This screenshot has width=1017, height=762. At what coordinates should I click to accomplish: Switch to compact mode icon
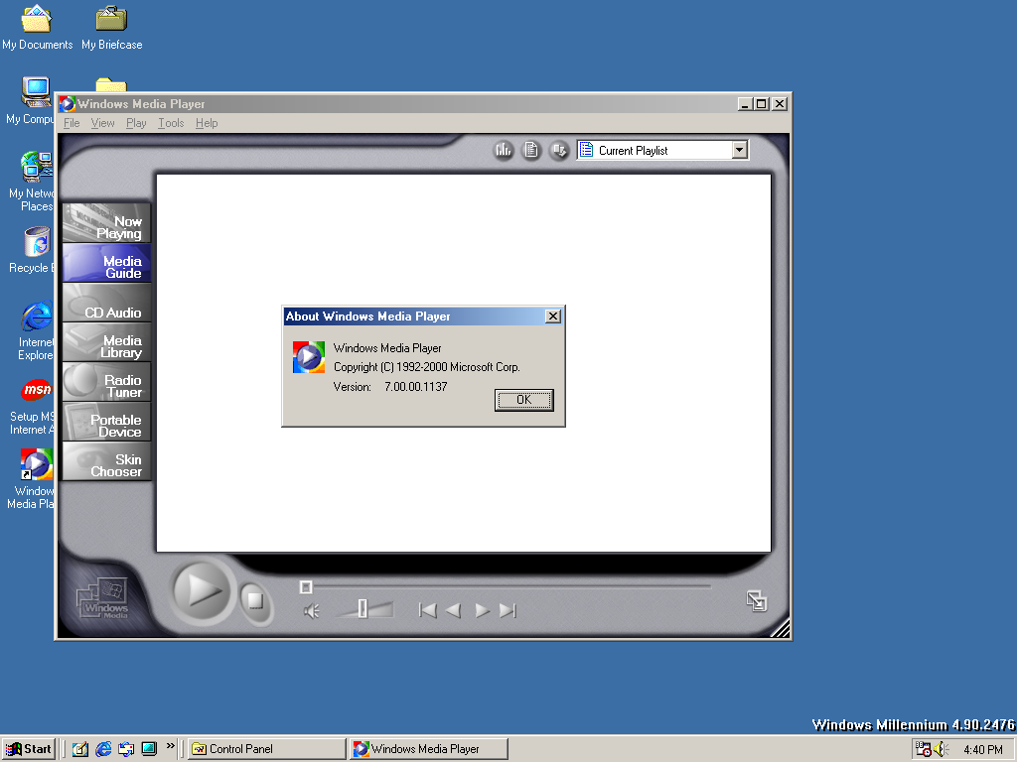click(x=756, y=601)
